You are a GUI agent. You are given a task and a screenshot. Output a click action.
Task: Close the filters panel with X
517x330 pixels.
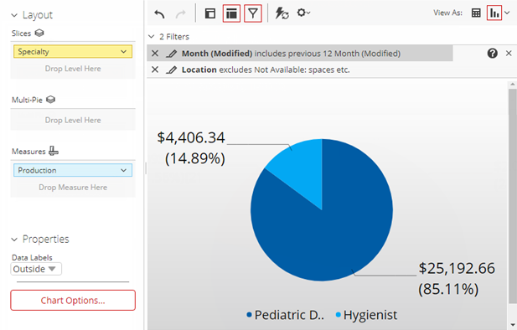click(509, 53)
